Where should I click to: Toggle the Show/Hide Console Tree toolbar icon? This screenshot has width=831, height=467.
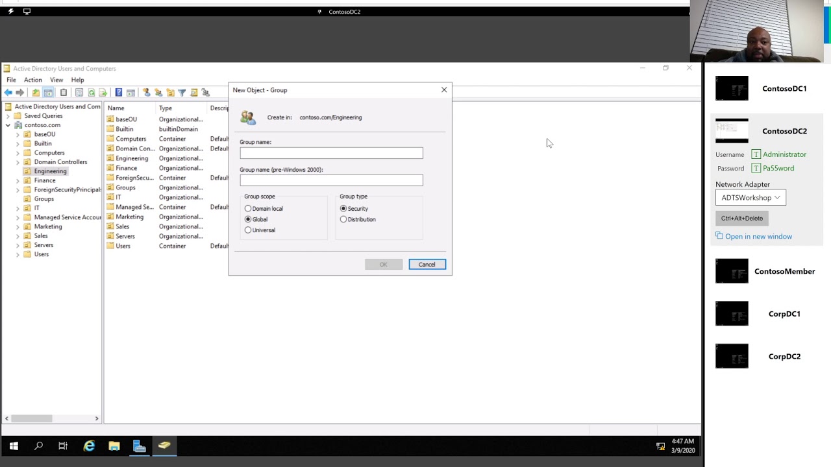point(48,93)
